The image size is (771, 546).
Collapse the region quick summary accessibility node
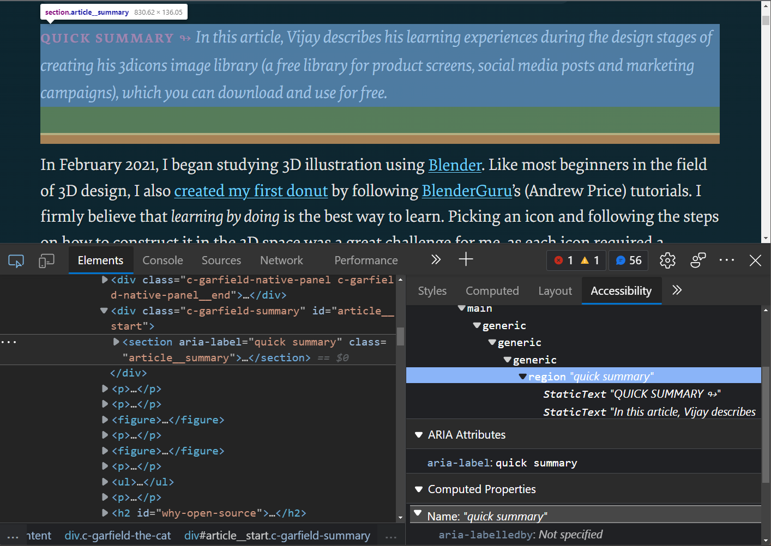(x=522, y=376)
